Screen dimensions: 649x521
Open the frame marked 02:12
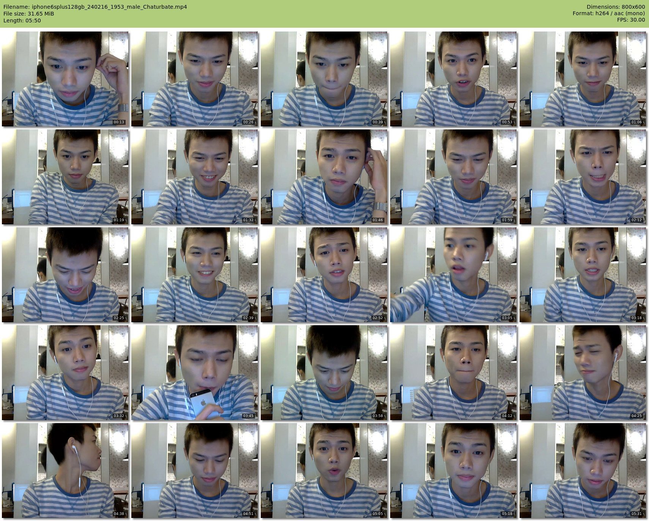[x=583, y=177]
